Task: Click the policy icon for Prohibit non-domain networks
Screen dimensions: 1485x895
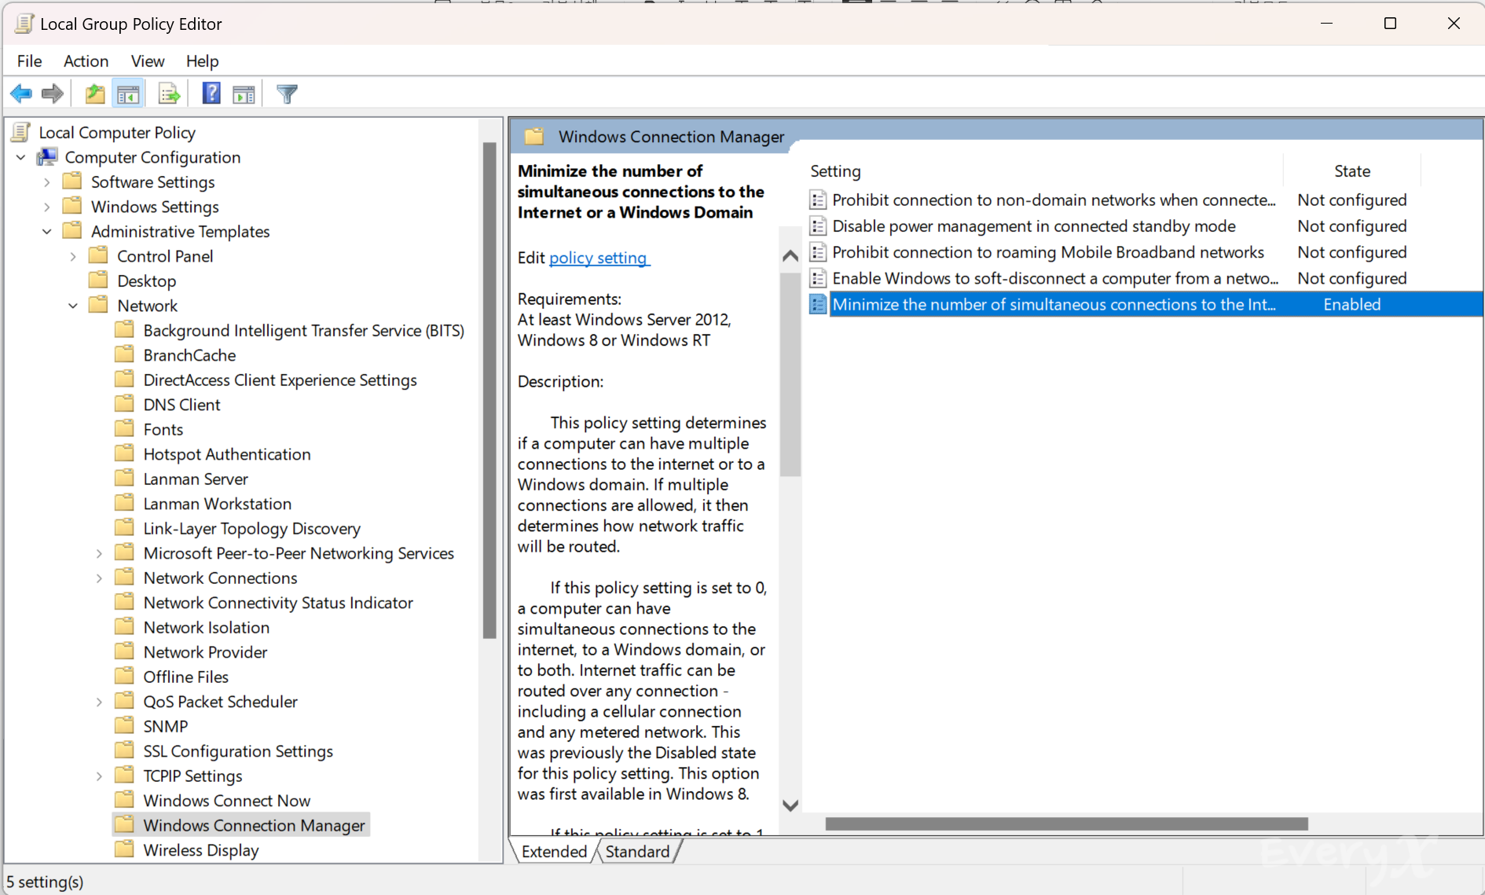Action: 818,200
